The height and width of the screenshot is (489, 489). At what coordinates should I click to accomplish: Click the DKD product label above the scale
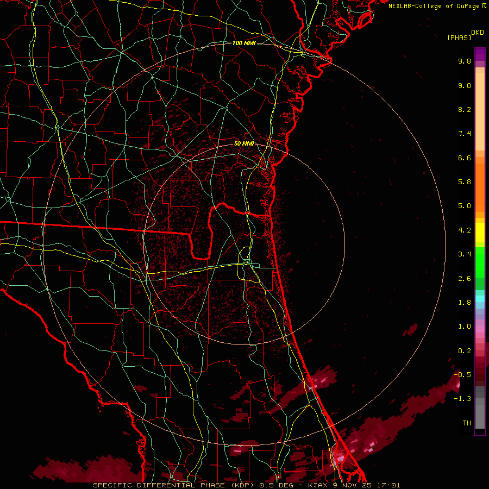[478, 33]
